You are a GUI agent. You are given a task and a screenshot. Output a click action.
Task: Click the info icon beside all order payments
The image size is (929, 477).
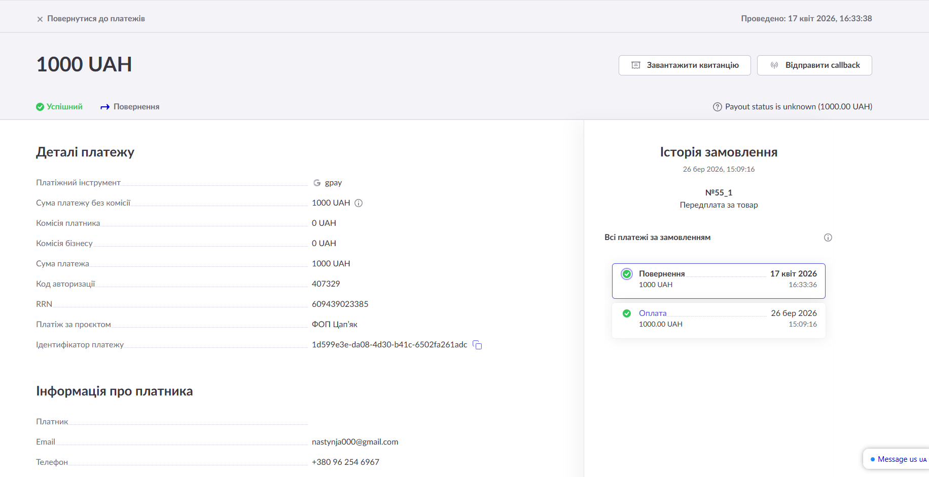click(x=828, y=237)
